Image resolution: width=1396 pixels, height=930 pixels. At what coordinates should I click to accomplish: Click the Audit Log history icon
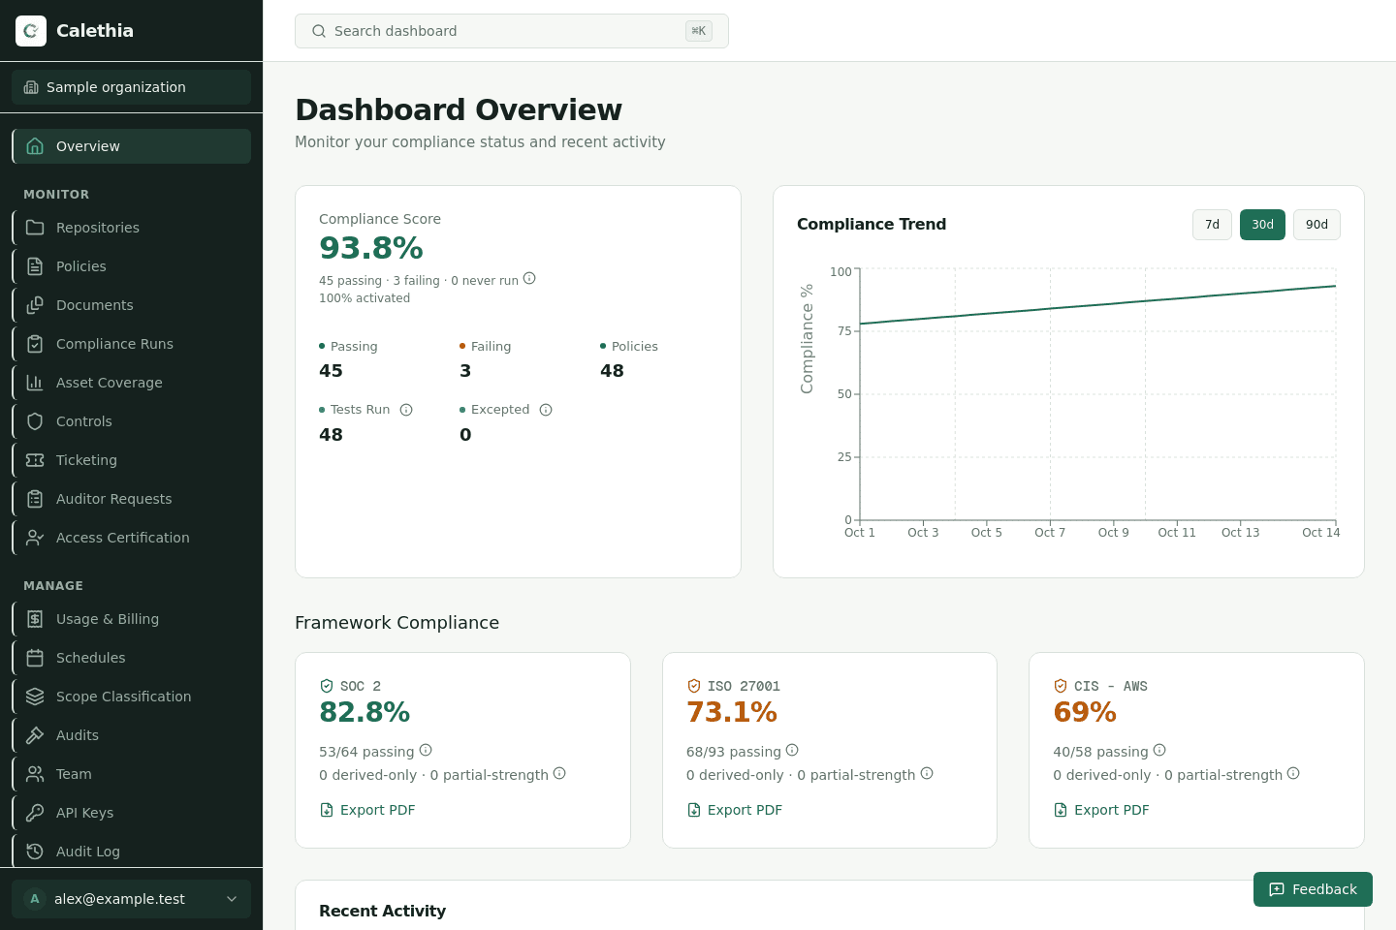coord(35,852)
